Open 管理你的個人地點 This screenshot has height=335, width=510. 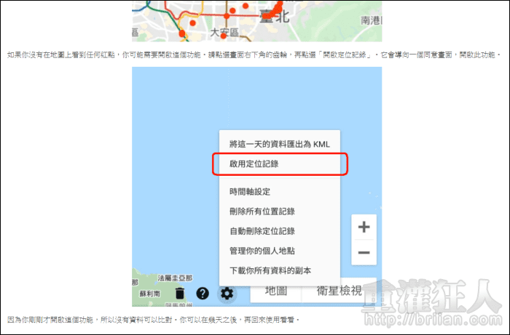[262, 251]
